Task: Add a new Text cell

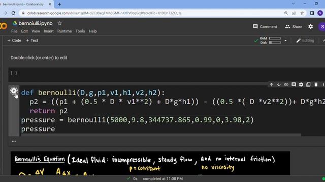Action: (32, 40)
